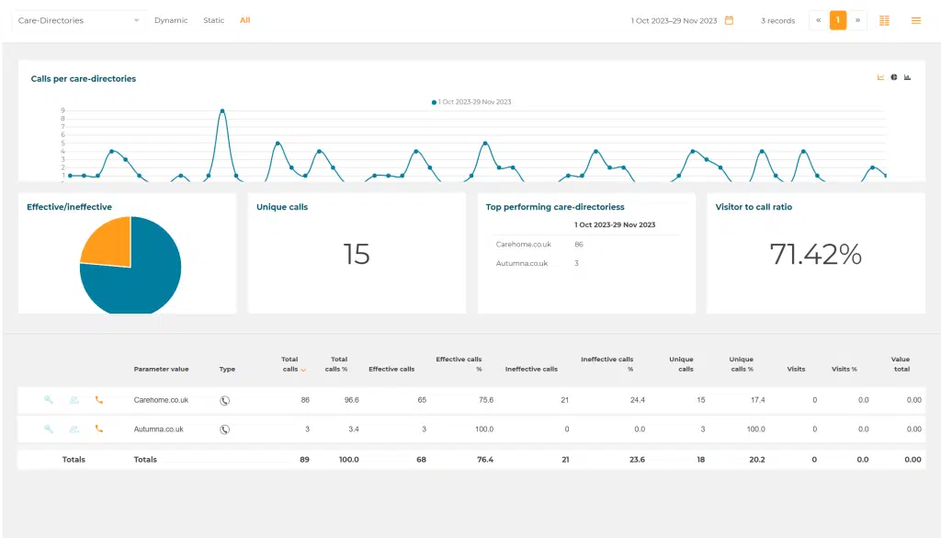Screen dimensions: 941x538
Task: Click call type icon in Carehome.co.uk row
Action: coord(224,400)
